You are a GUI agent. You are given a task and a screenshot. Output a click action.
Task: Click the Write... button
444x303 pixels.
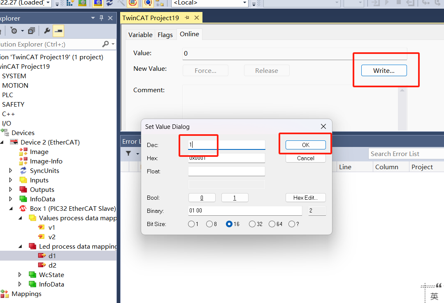click(384, 70)
